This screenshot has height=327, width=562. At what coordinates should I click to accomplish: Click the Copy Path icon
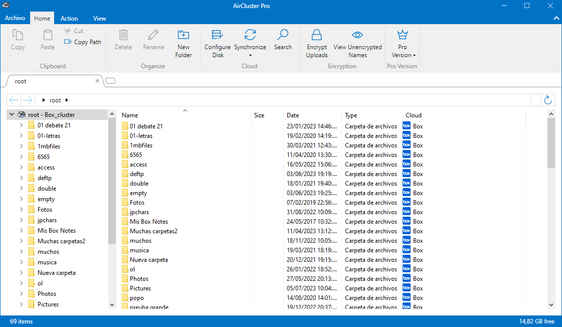[68, 42]
